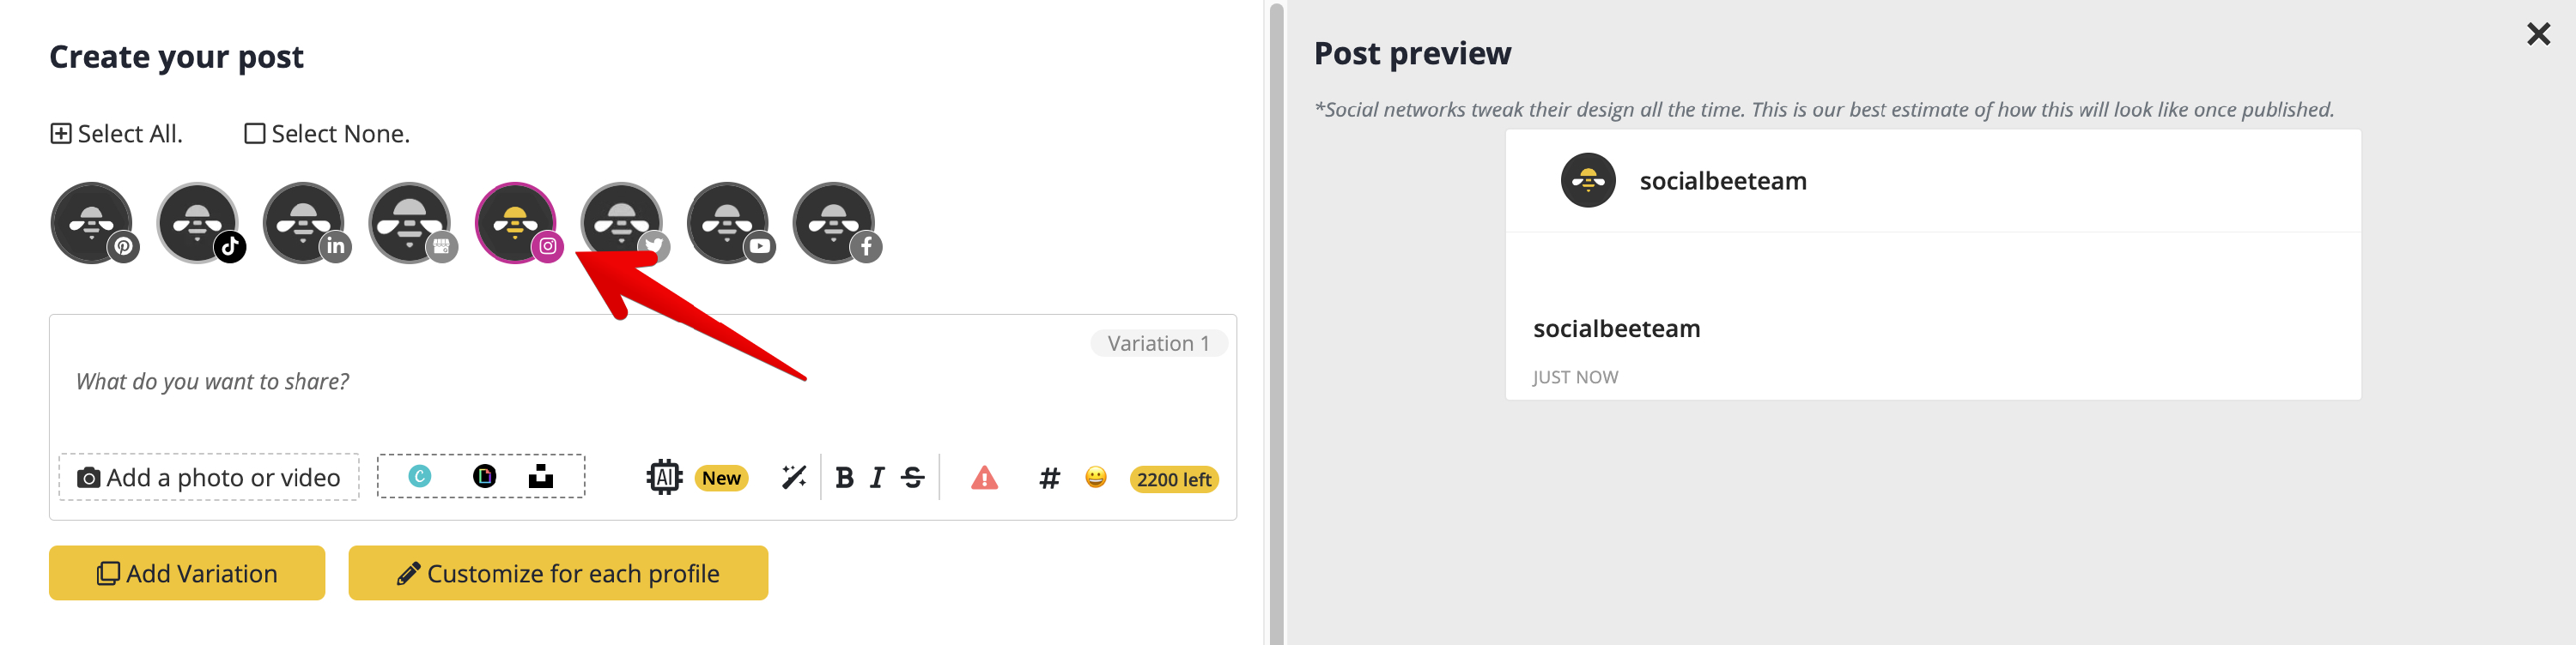
Task: Check the Select All option
Action: [116, 134]
